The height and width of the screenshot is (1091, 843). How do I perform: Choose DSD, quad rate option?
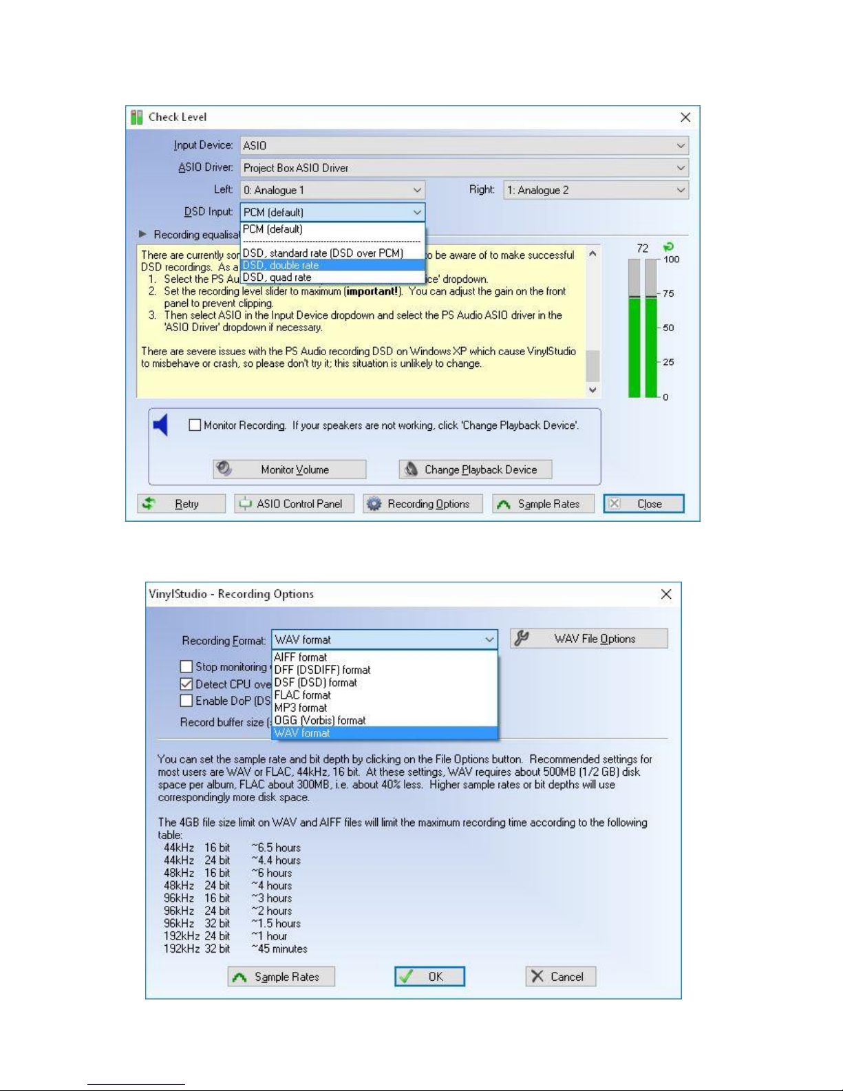point(332,277)
